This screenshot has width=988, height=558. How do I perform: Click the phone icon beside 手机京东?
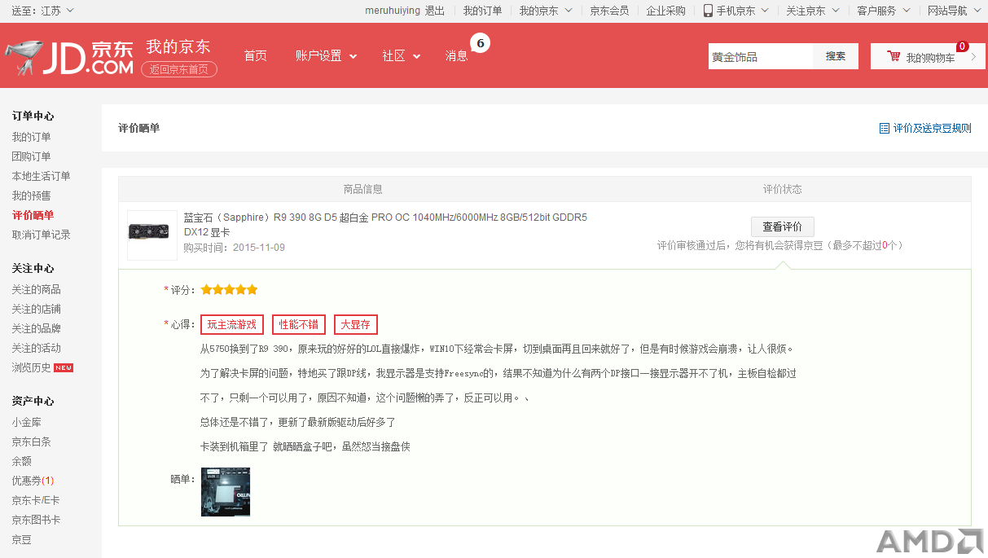(x=708, y=11)
